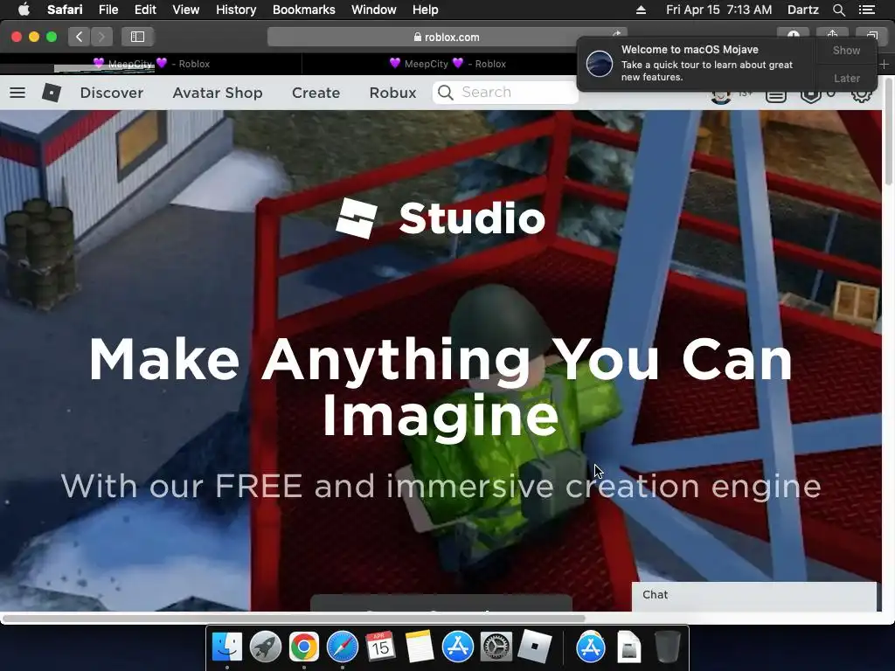Show Safari's tab overview button
Viewport: 895px width, 671px height.
[x=872, y=34]
